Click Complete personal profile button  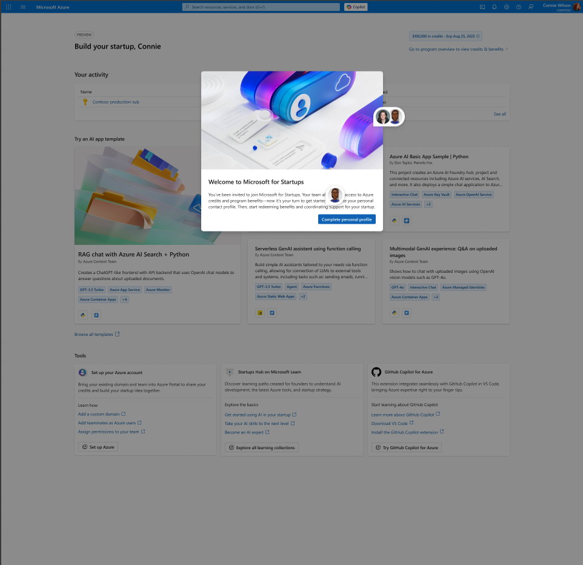[x=347, y=219]
